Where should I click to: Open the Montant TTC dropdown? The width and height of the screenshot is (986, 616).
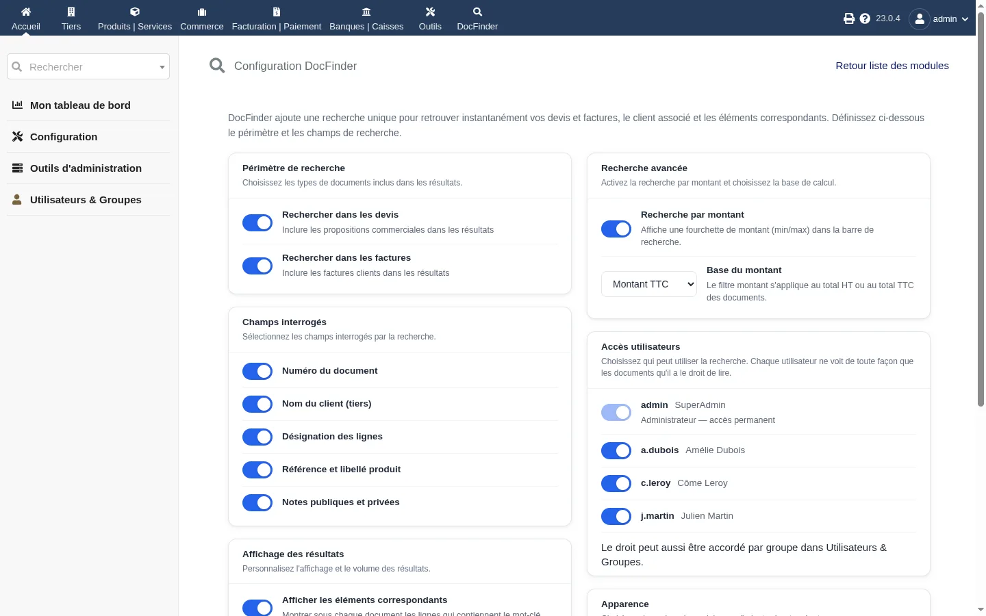click(x=649, y=284)
